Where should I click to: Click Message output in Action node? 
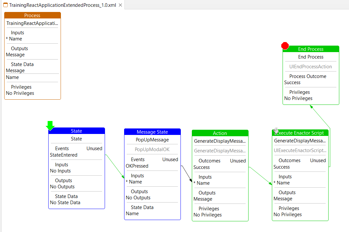coord(203,199)
